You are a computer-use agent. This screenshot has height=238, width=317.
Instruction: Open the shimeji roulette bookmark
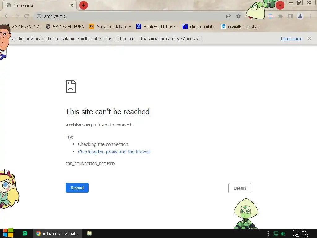point(199,27)
